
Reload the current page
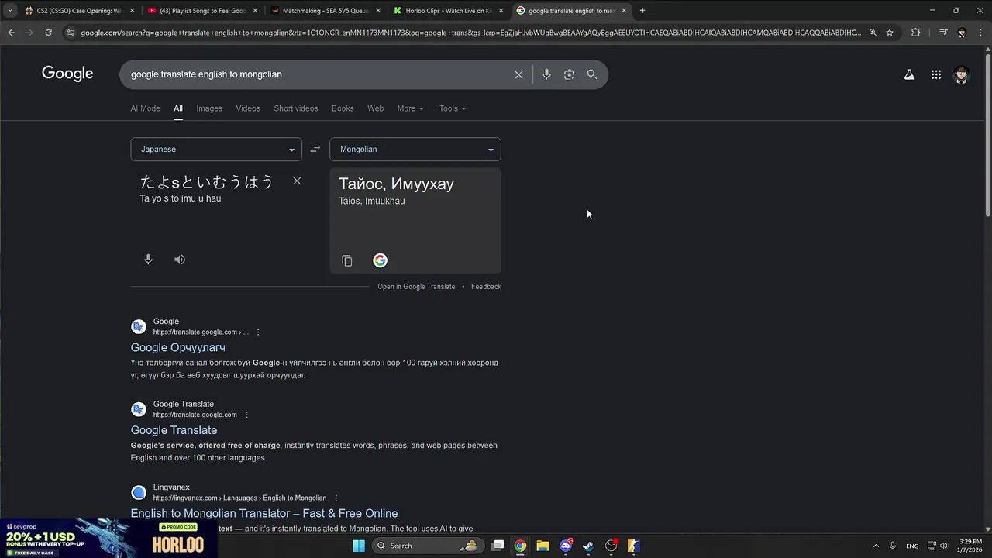[48, 33]
